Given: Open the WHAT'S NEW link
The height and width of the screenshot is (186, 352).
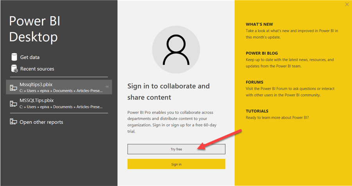Looking at the screenshot, I should pos(259,24).
